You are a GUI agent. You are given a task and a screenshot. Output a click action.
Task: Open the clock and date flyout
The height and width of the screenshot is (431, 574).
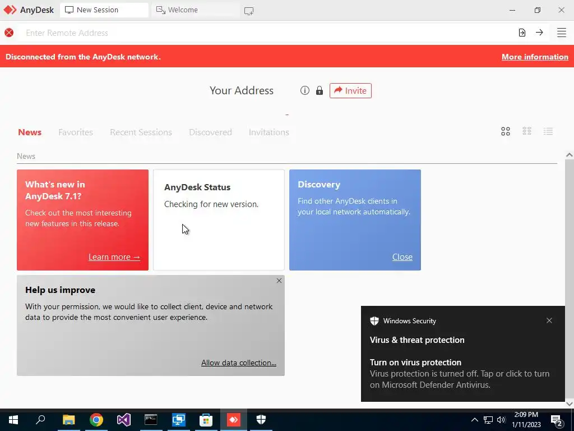(x=526, y=420)
